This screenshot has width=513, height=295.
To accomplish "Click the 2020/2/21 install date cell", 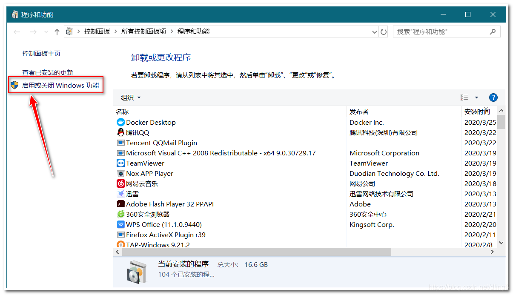I will coord(480,214).
